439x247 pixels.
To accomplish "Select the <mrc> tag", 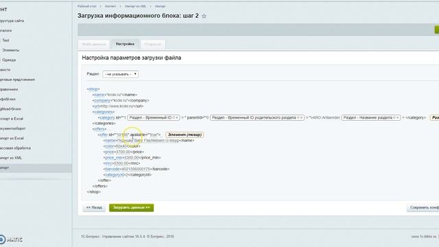I will pos(108,163).
